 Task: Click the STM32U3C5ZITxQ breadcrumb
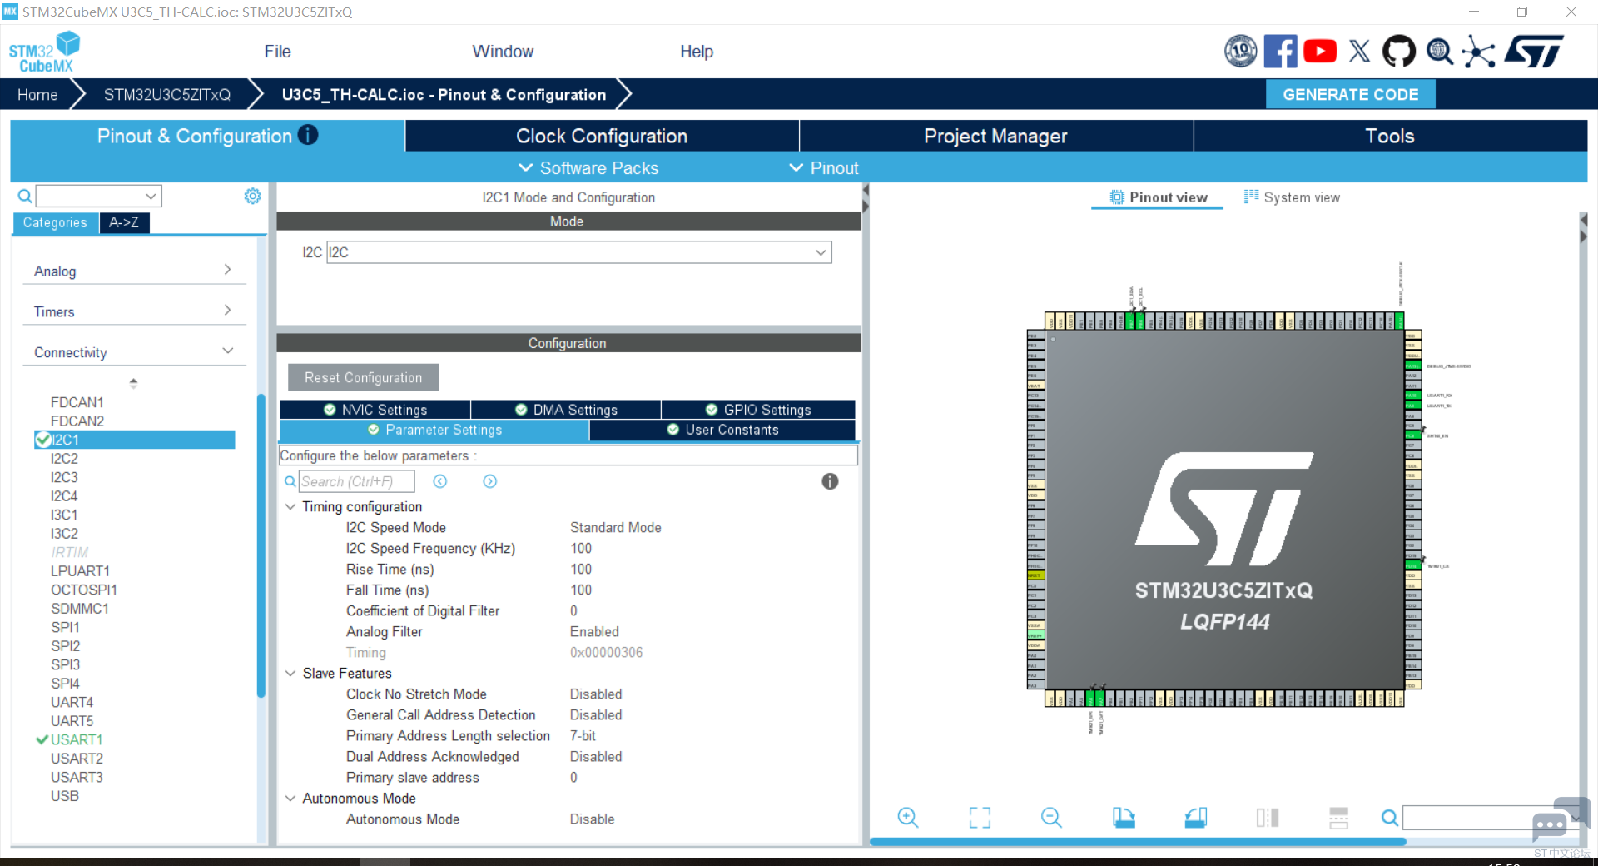pos(167,94)
